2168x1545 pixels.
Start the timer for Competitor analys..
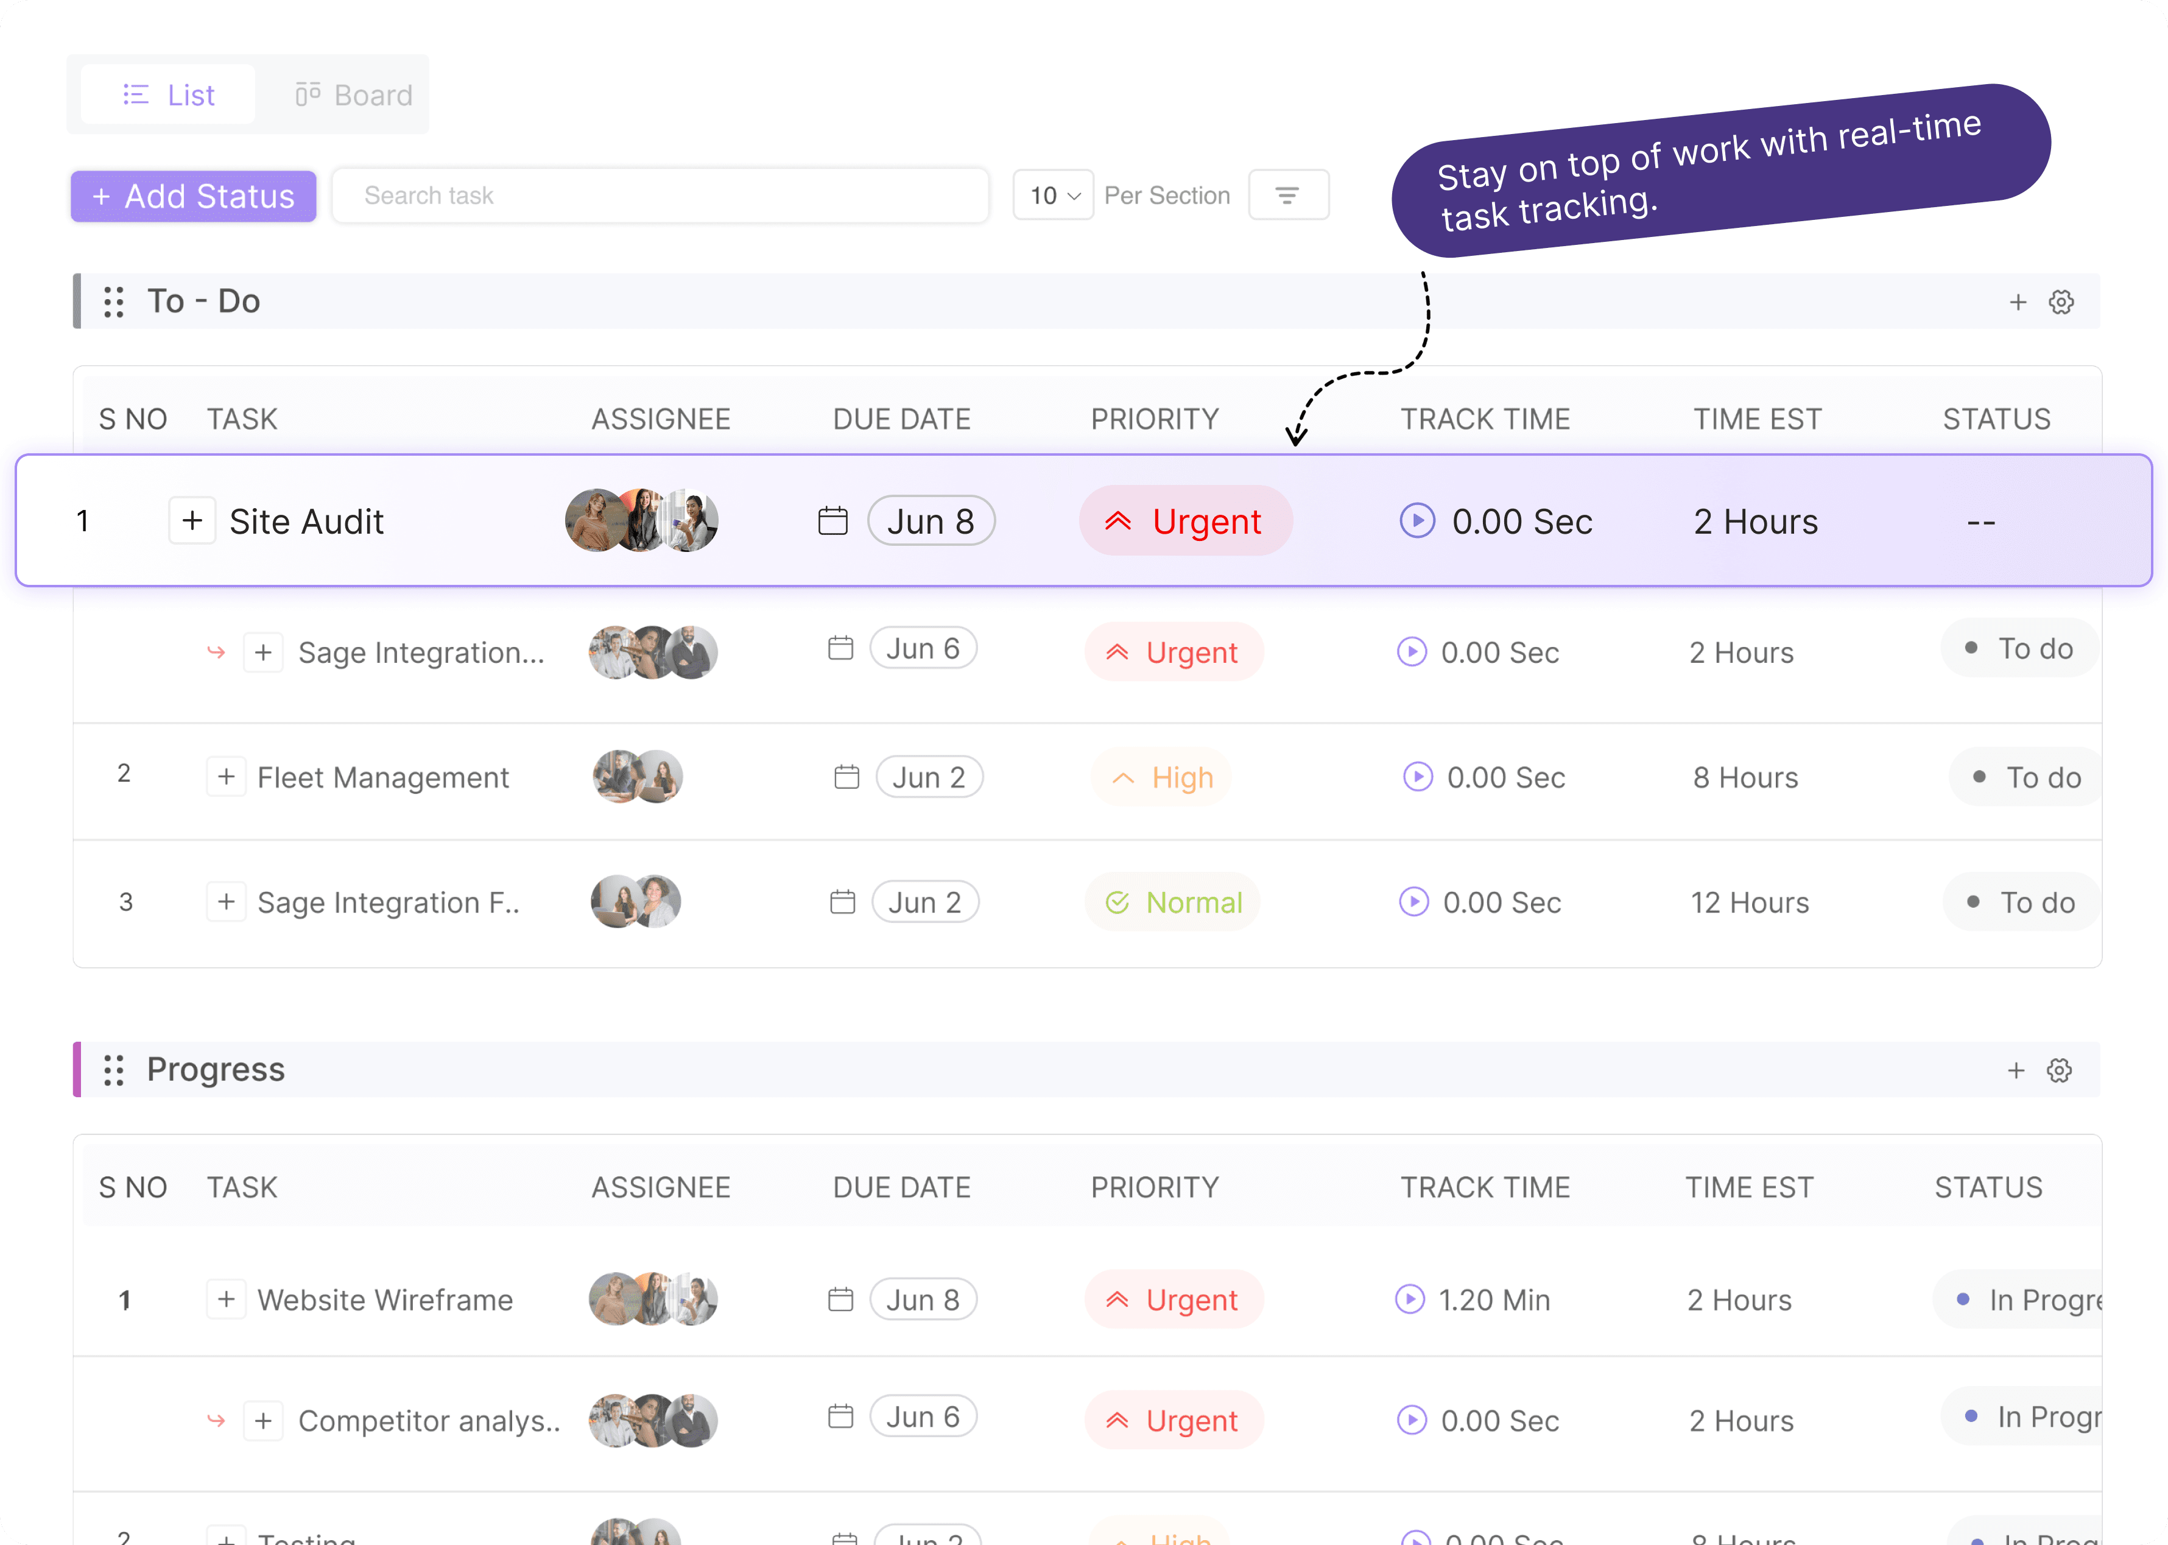point(1412,1420)
